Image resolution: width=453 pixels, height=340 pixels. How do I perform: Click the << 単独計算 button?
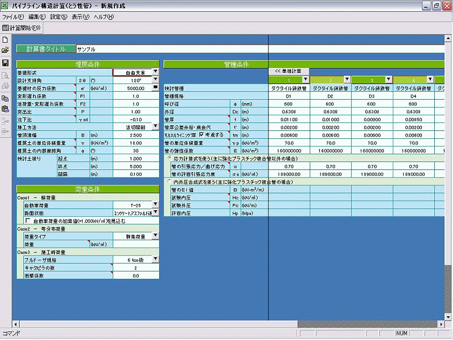288,71
